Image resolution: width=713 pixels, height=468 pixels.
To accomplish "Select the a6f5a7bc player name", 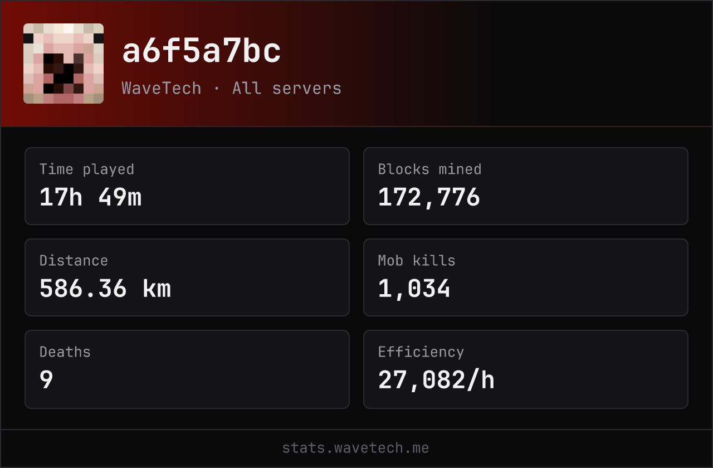I will [202, 52].
